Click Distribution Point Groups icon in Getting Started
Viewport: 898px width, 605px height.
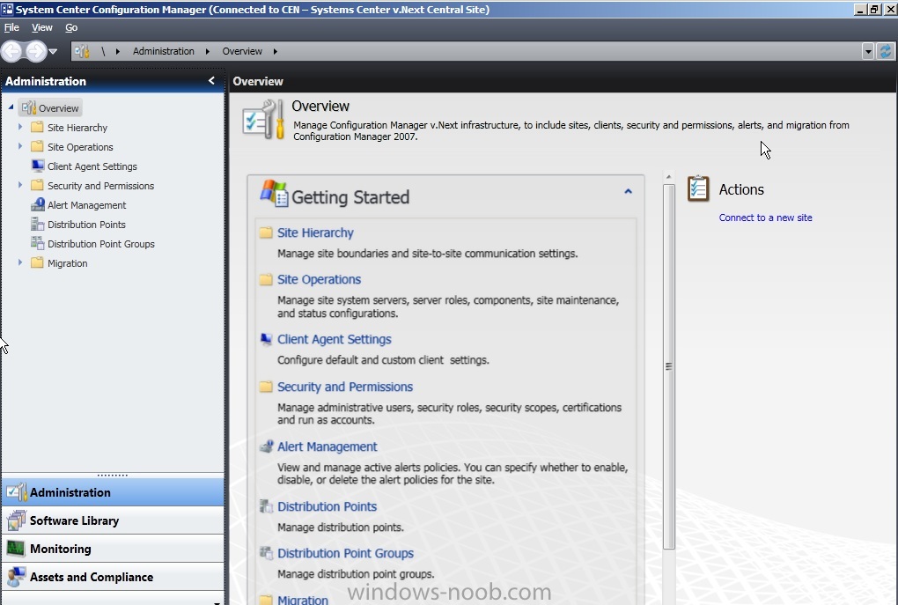pos(266,553)
